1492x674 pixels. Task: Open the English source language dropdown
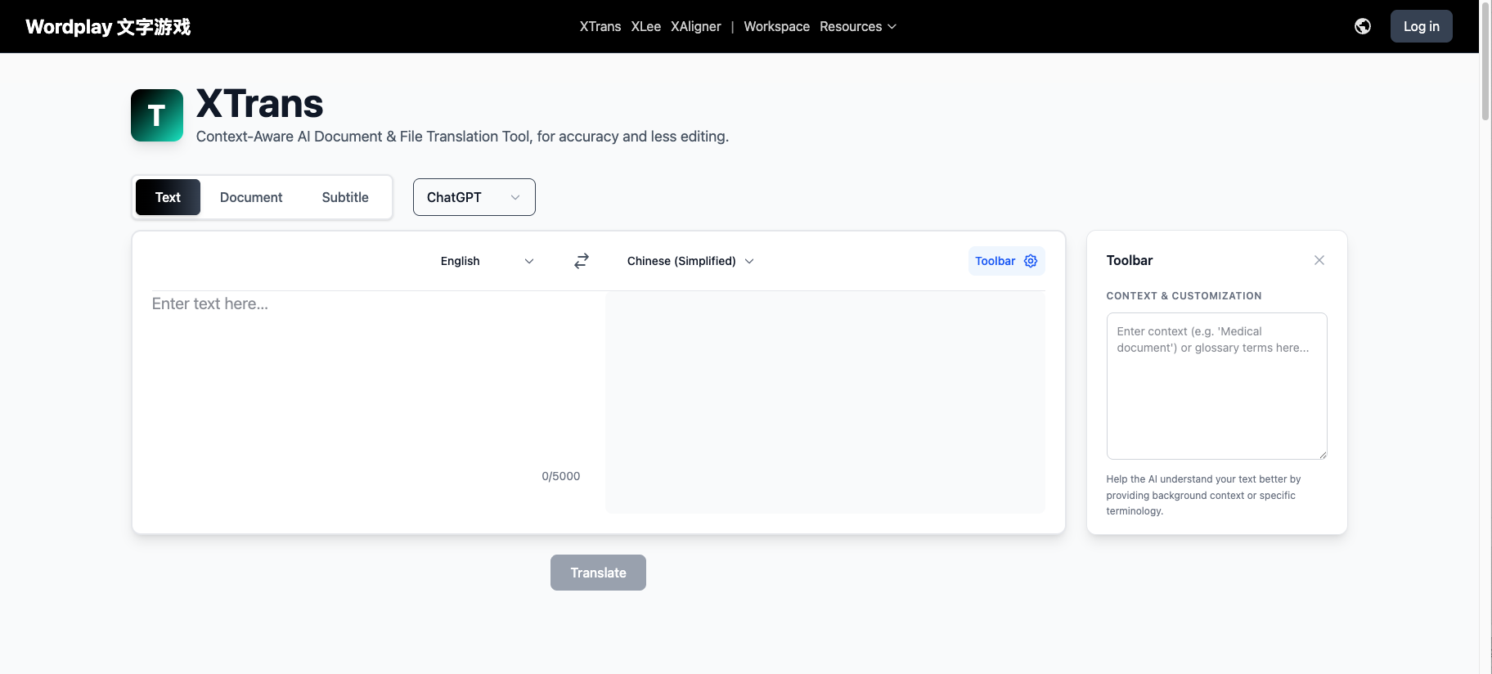pyautogui.click(x=487, y=261)
